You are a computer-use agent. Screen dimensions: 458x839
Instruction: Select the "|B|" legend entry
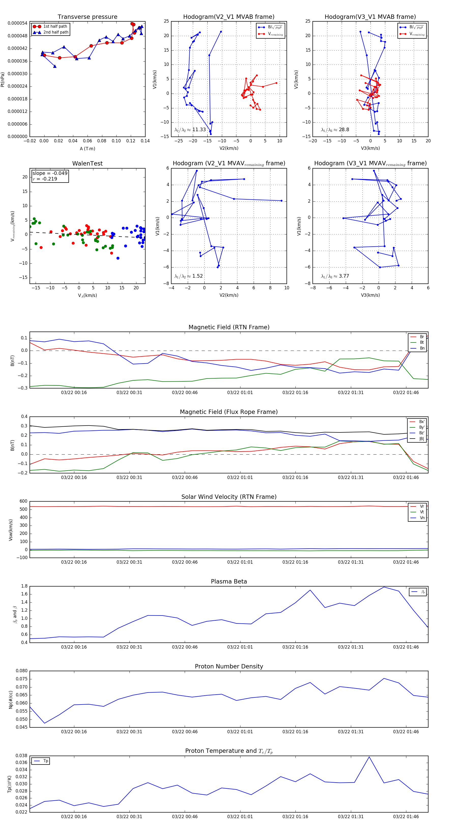click(417, 439)
